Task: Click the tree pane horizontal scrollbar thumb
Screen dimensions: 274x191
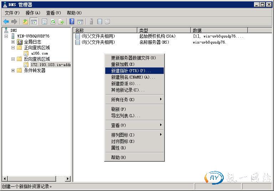Action: (x=32, y=179)
